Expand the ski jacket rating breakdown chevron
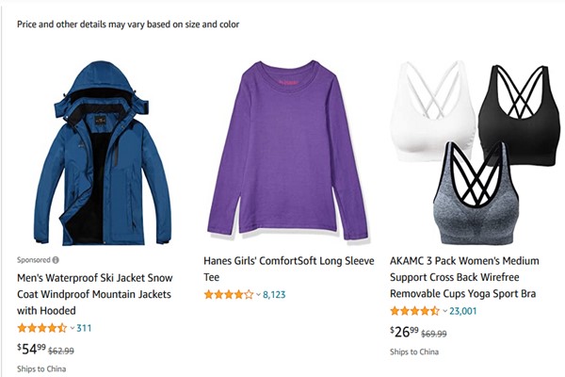 click(72, 328)
